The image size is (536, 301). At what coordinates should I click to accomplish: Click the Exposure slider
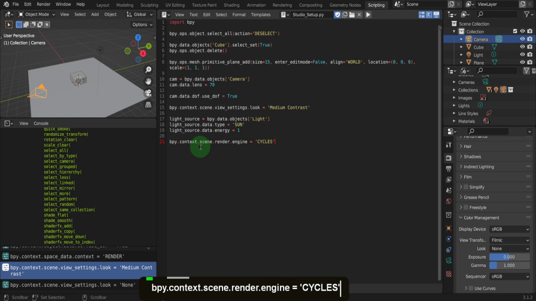tap(509, 257)
